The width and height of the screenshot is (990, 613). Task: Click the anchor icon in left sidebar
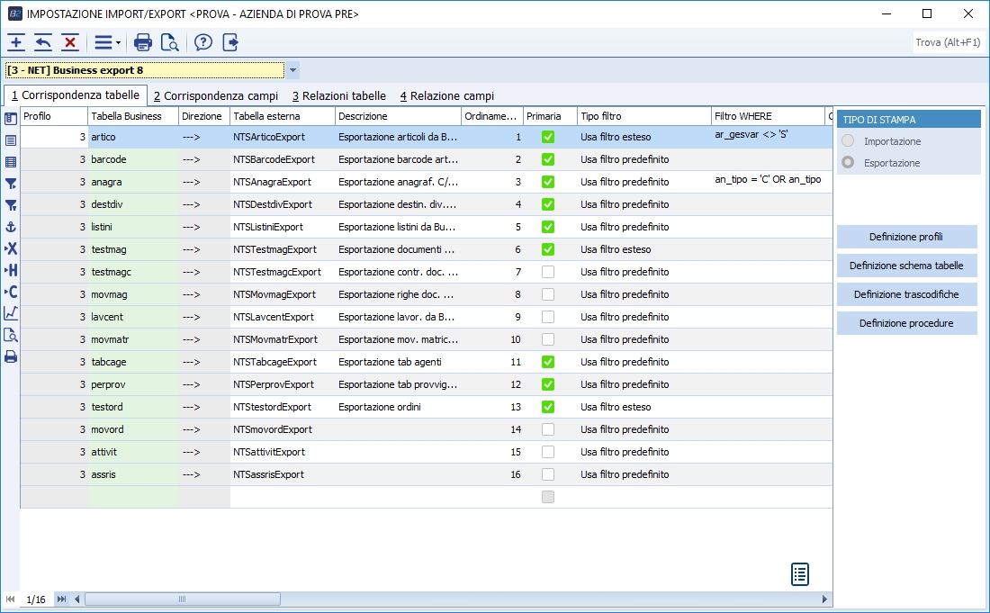pyautogui.click(x=11, y=227)
